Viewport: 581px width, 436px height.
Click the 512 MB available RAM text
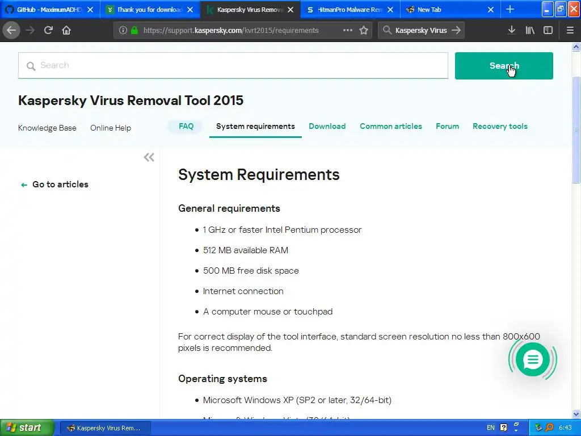pos(245,250)
